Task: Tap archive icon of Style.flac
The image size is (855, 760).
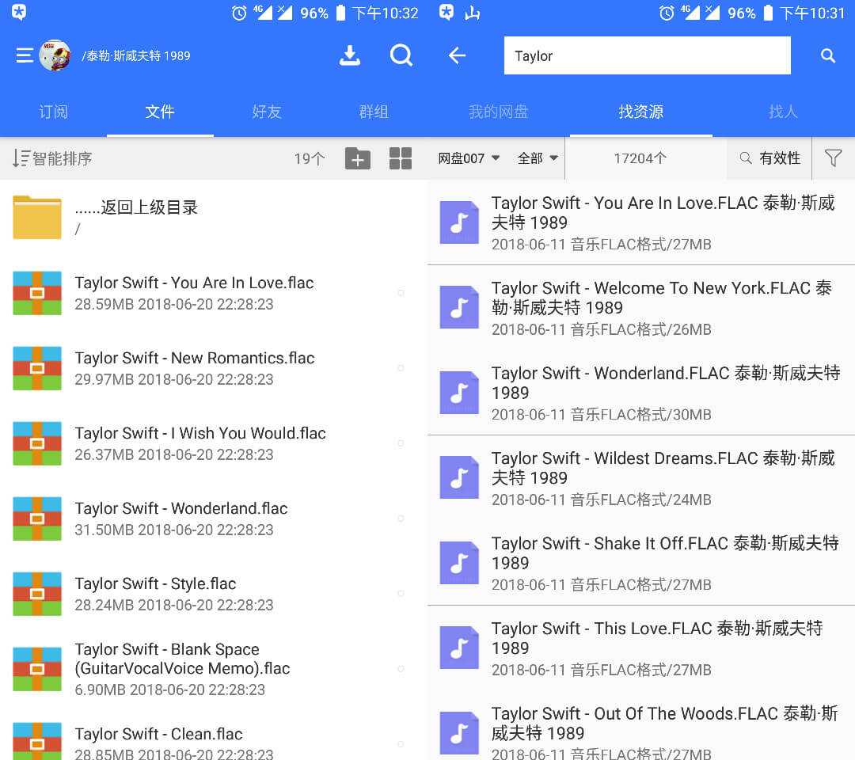Action: [37, 595]
